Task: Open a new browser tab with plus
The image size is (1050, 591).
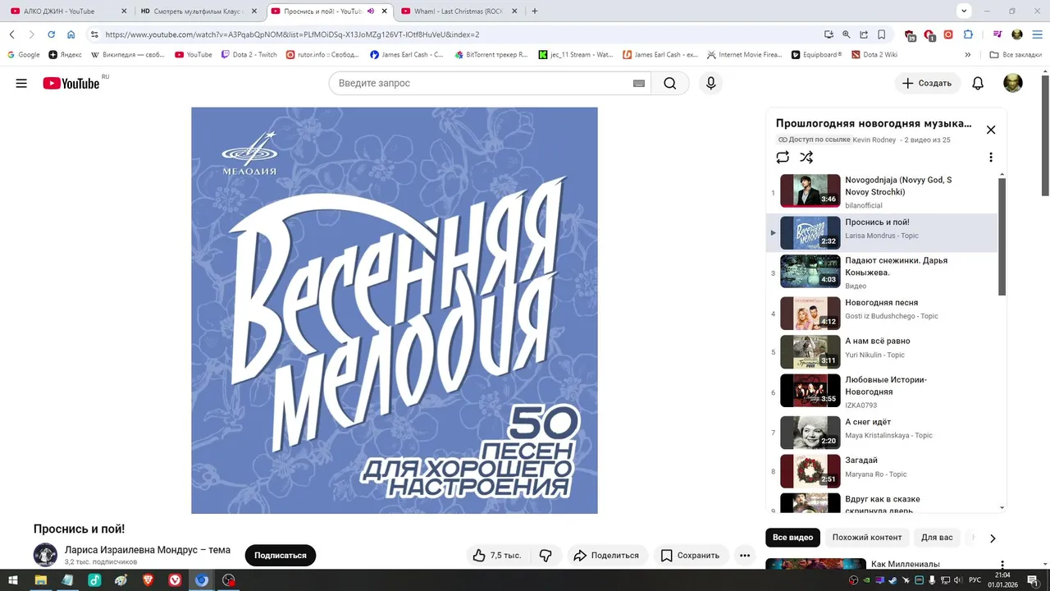Action: pyautogui.click(x=535, y=11)
